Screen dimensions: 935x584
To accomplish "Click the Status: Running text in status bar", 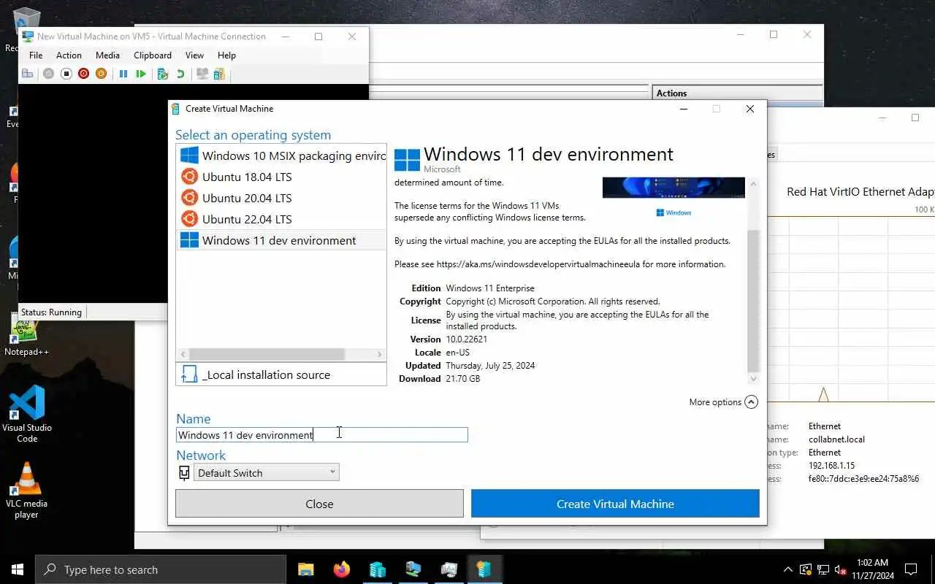I will 51,312.
